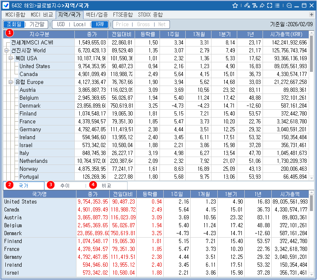The image size is (317, 280).
Task: Click the plus icon to add tab
Action: (x=312, y=15)
